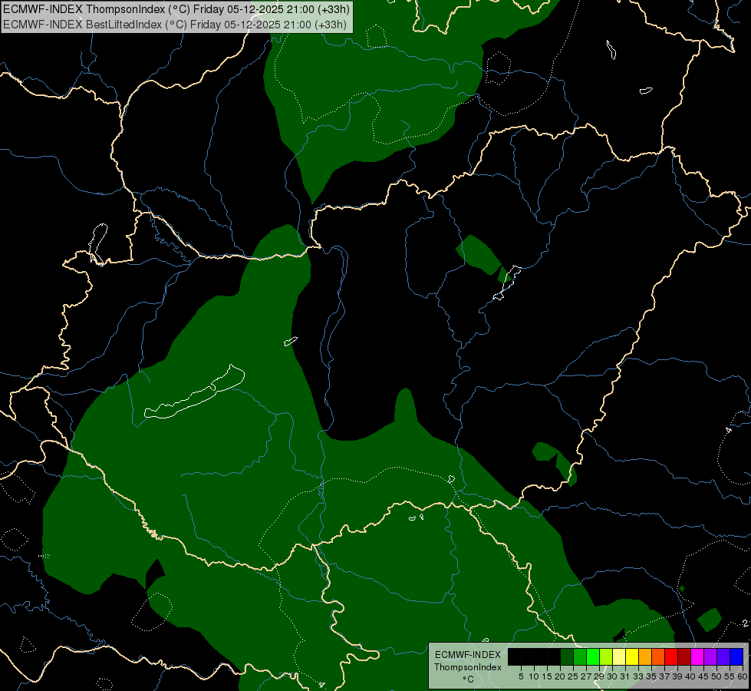Click the legend's ECMWF-INDEX label
751x691 pixels.
468,655
